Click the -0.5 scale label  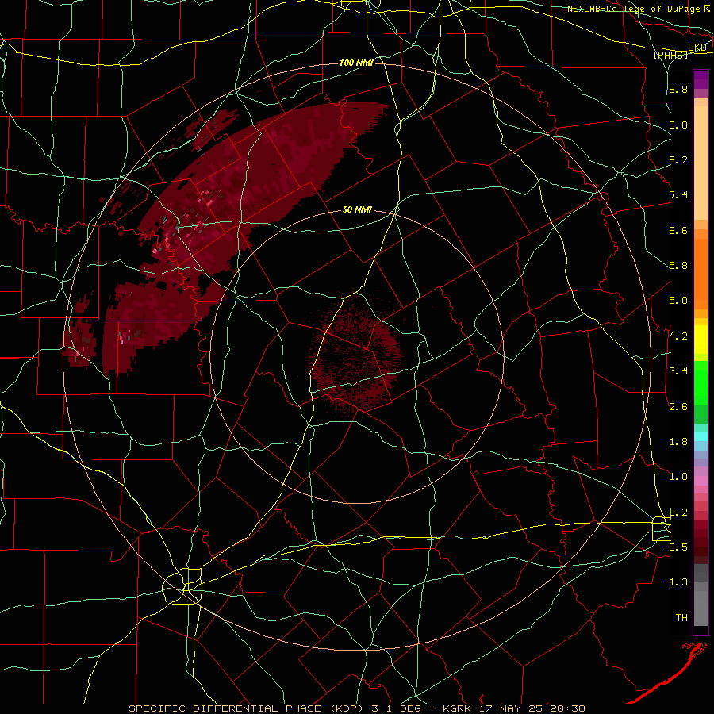pos(675,547)
